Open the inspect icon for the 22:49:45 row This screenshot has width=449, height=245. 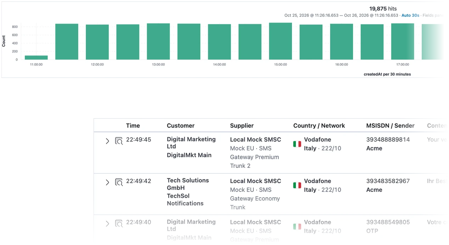click(x=119, y=141)
